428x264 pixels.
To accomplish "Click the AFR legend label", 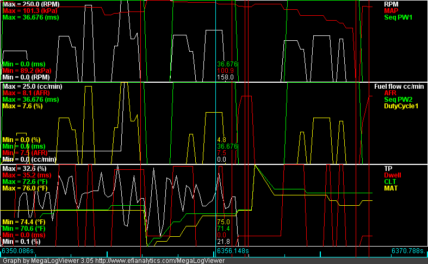I will pyautogui.click(x=390, y=93).
